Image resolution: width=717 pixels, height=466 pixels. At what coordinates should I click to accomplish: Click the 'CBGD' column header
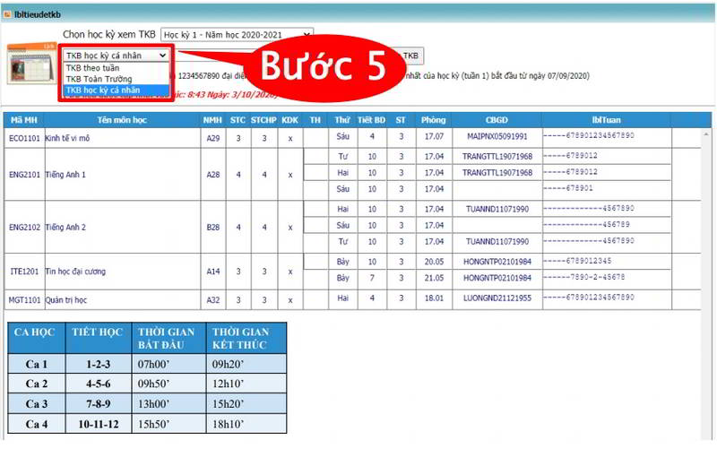pos(497,119)
